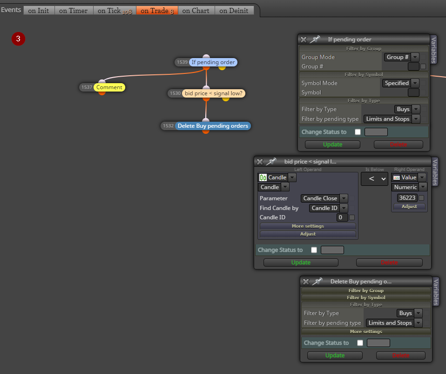This screenshot has width=446, height=374.
Task: Open Filter by Type Buys dropdown in Delete Buy panel
Action: (409, 313)
